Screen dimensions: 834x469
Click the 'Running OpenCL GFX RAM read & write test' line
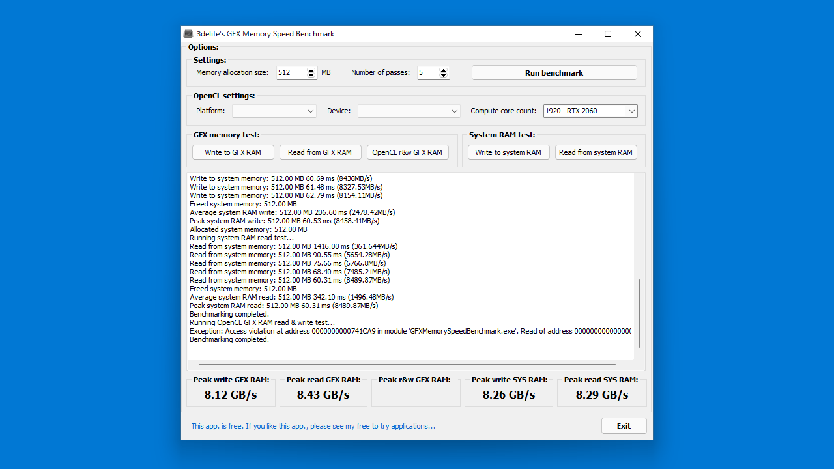pyautogui.click(x=263, y=322)
